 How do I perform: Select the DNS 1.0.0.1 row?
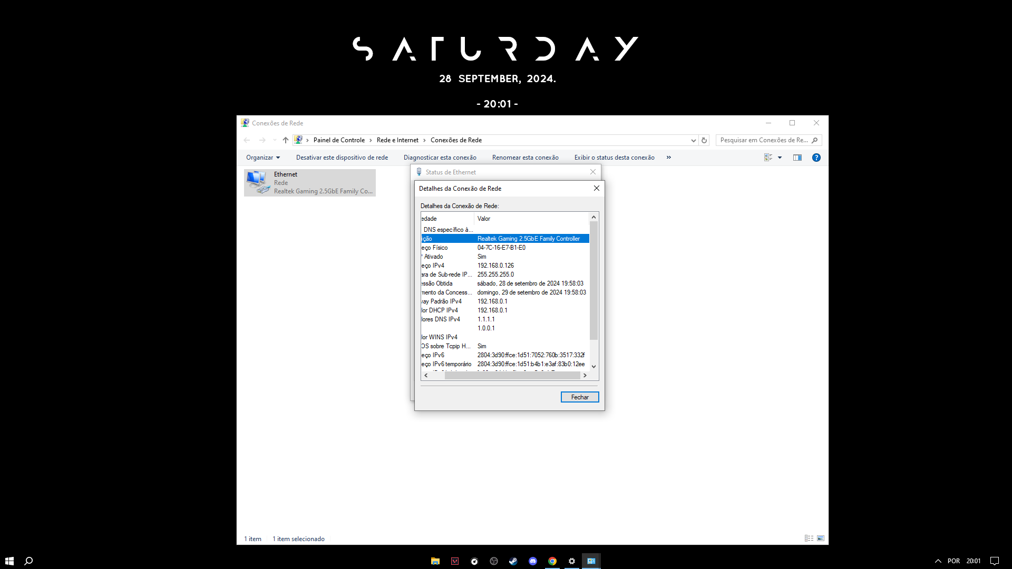505,328
